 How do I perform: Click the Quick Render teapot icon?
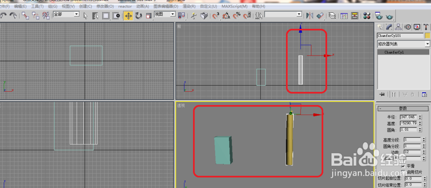(x=390, y=16)
